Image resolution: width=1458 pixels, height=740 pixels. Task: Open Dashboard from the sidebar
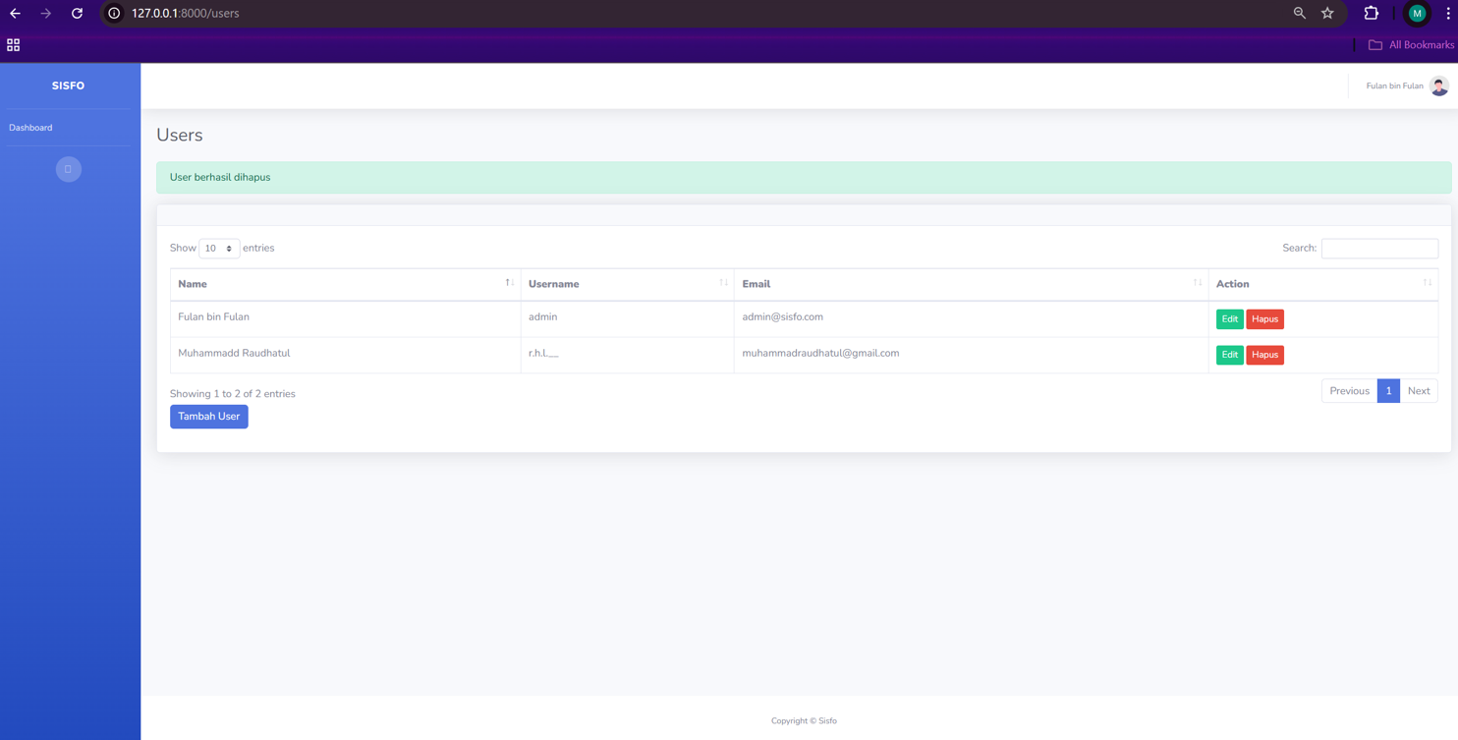point(31,128)
